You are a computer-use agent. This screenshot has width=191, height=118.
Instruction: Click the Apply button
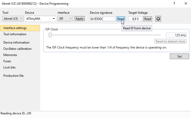(79, 19)
